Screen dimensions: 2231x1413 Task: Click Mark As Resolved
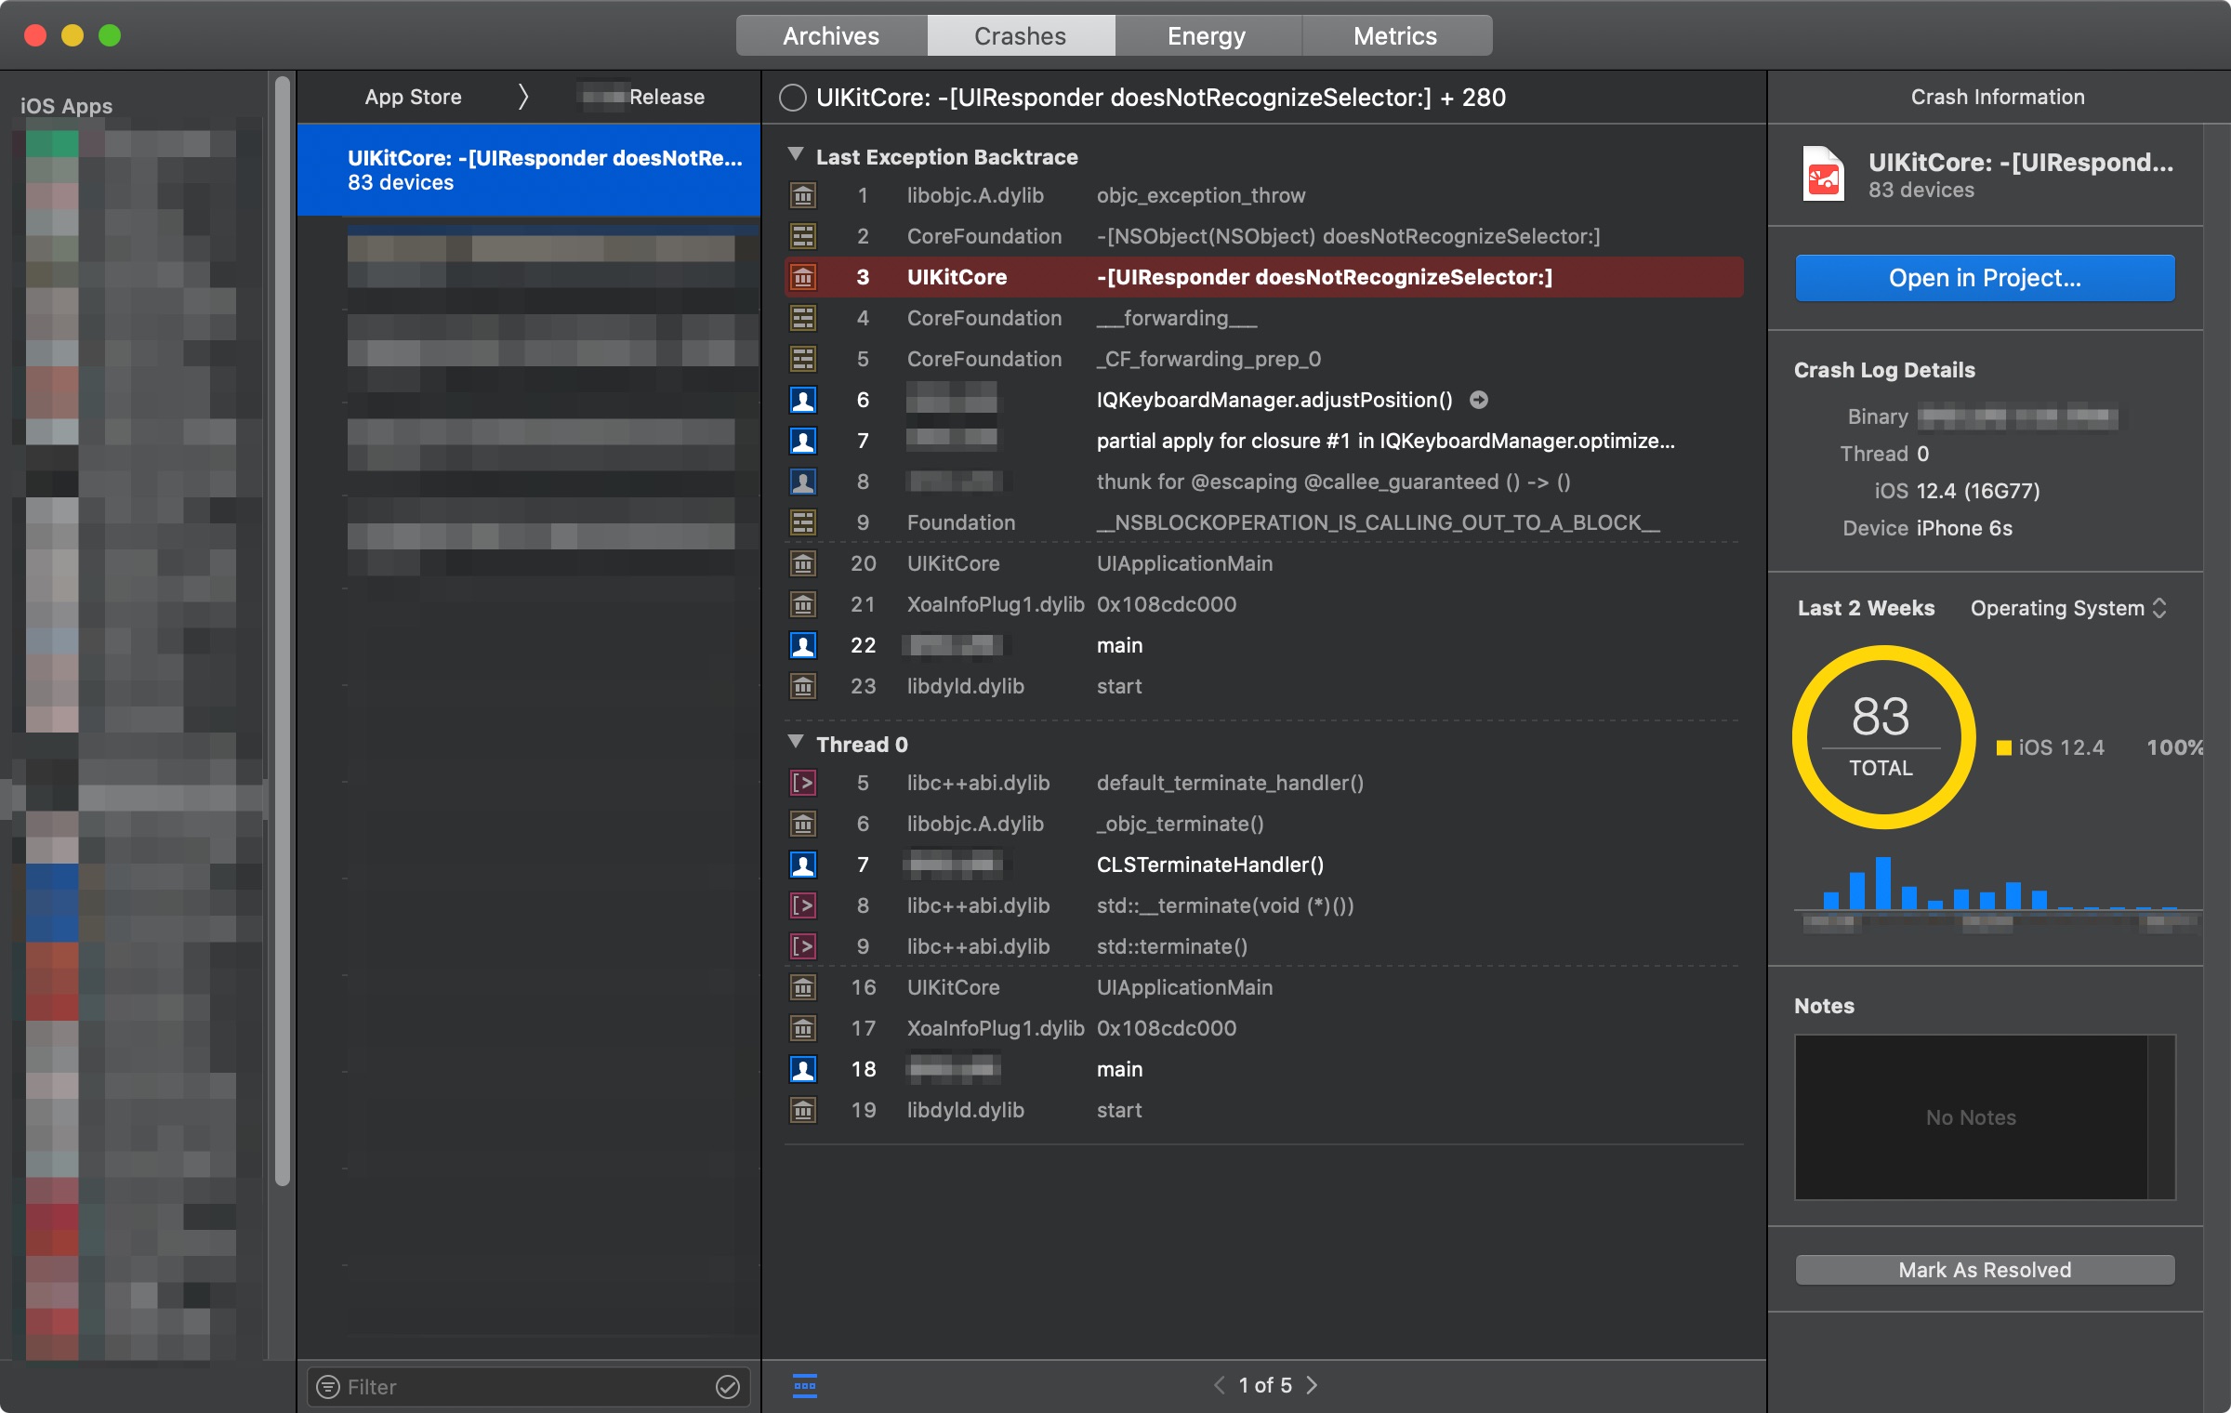tap(1984, 1269)
